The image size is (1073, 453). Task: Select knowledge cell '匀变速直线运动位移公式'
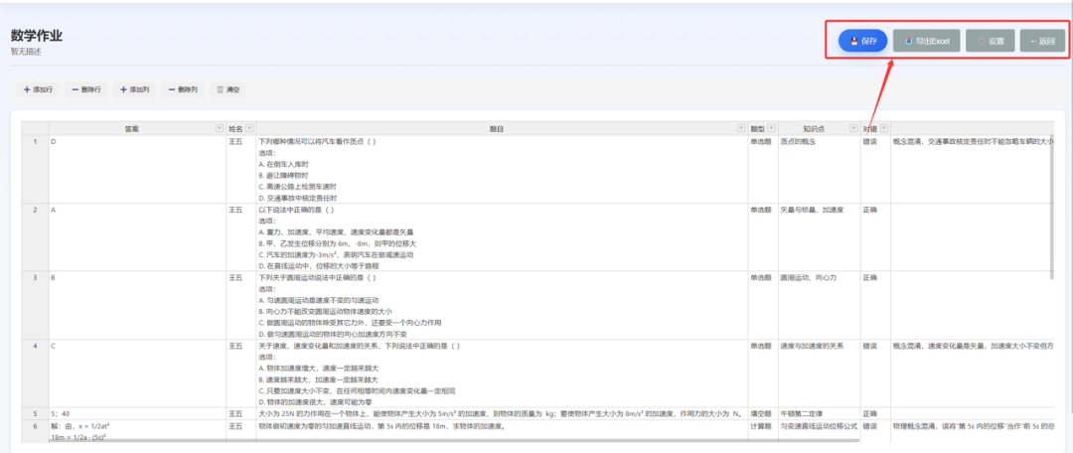819,430
